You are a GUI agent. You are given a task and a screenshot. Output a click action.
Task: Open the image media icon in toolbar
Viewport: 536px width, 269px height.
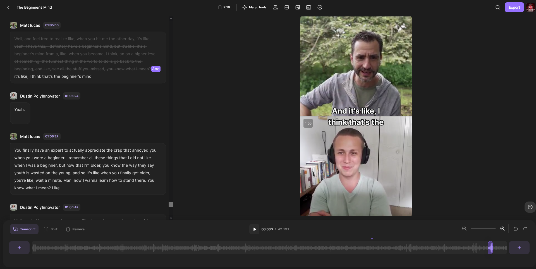(x=298, y=7)
